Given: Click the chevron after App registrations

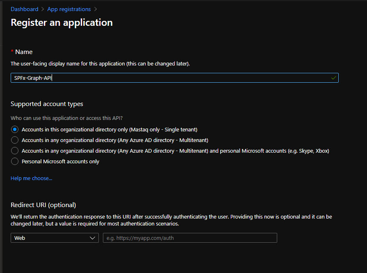Looking at the screenshot, I should [x=96, y=9].
